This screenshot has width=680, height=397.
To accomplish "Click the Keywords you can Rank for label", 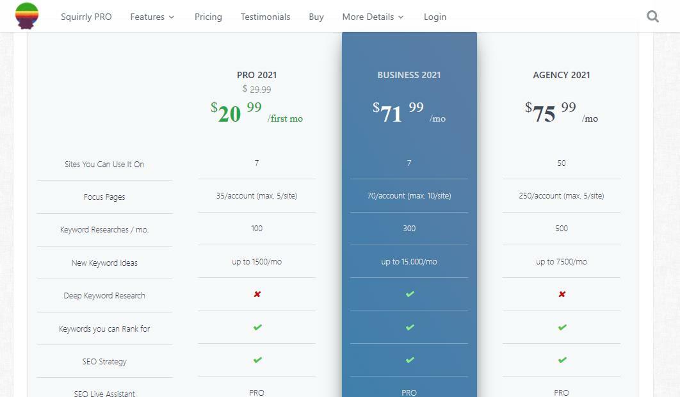I will coord(104,328).
